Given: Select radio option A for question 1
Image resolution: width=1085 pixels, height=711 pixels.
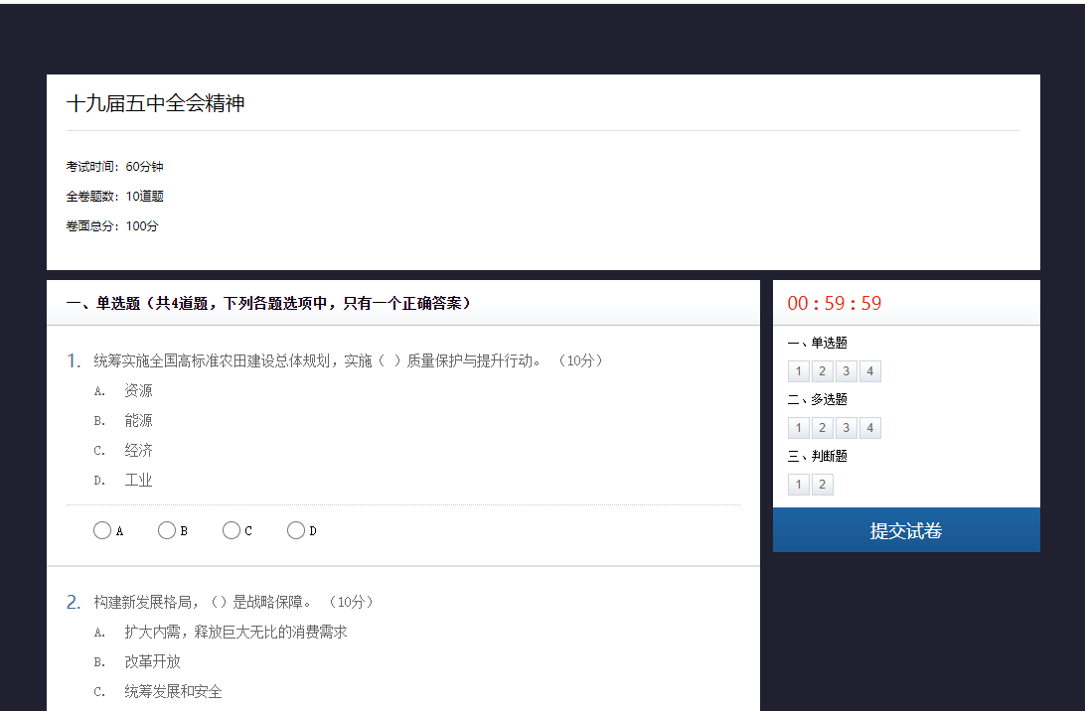Looking at the screenshot, I should [x=102, y=530].
